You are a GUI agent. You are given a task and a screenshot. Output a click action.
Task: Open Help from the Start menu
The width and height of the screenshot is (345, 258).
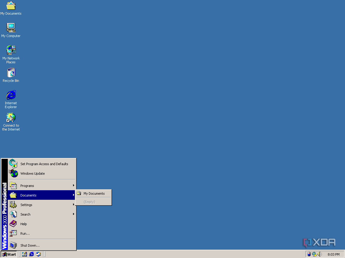tap(42, 224)
